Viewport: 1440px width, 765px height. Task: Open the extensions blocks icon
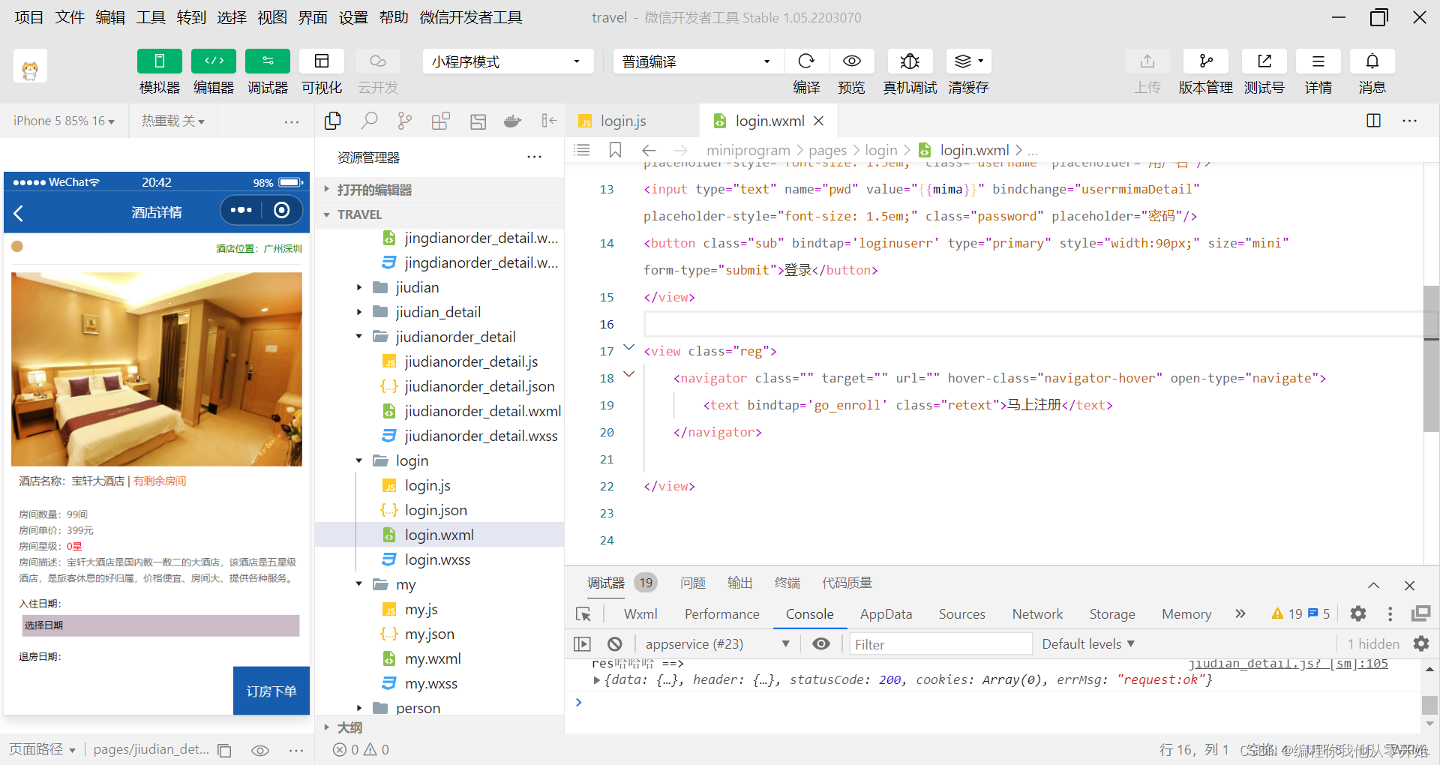(441, 121)
